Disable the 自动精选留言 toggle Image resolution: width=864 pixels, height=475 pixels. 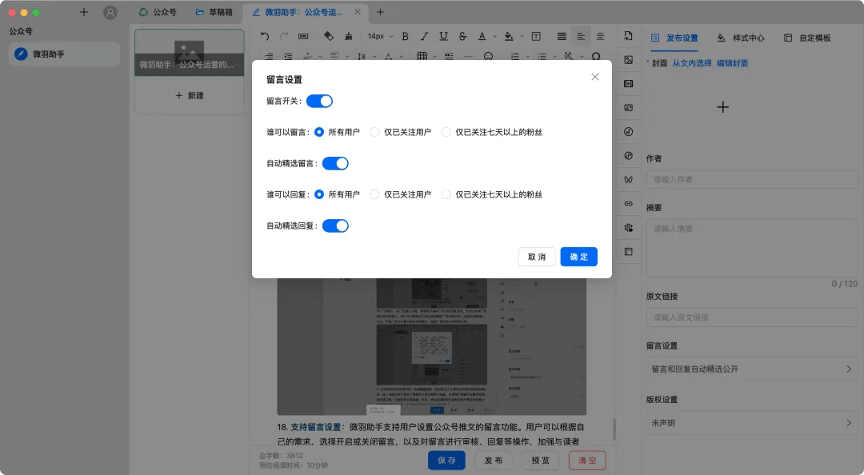pos(335,163)
